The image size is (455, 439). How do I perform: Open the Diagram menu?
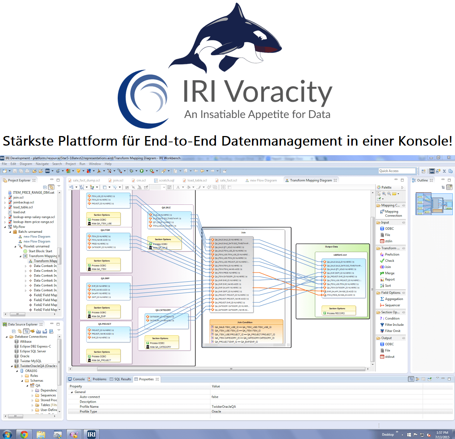(26, 164)
